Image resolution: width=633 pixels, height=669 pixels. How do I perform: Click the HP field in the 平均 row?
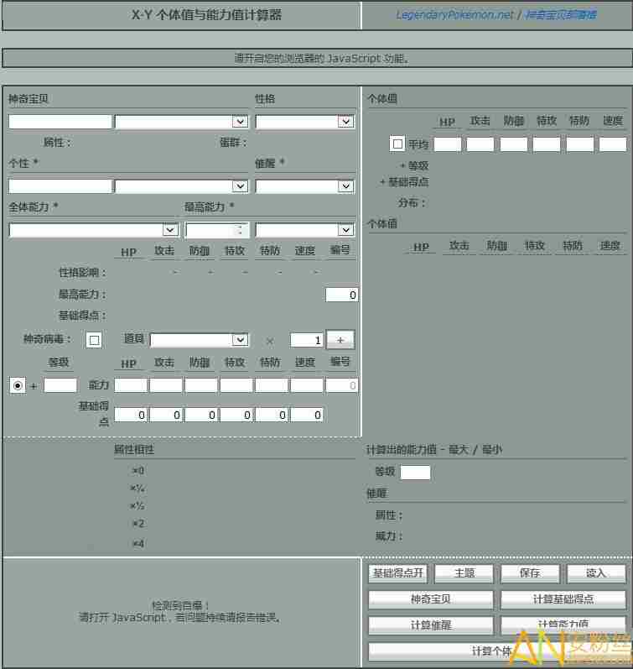(x=448, y=144)
